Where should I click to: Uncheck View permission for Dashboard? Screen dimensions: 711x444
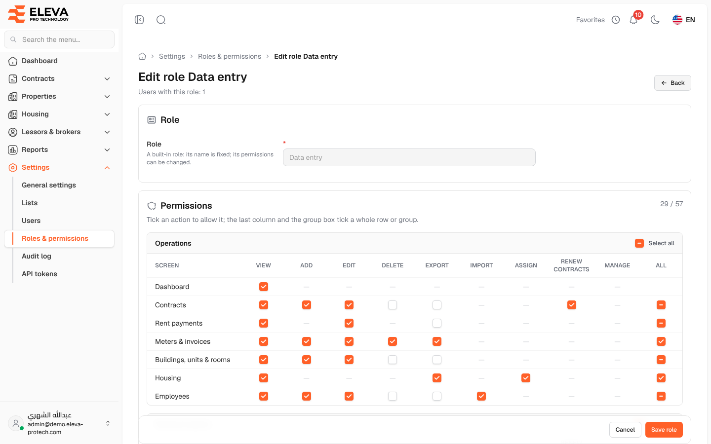tap(264, 287)
